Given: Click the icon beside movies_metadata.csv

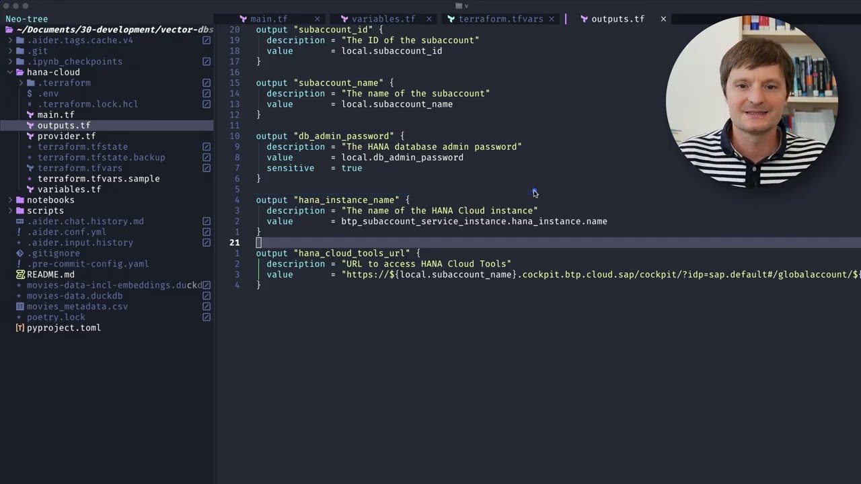Looking at the screenshot, I should (x=20, y=307).
